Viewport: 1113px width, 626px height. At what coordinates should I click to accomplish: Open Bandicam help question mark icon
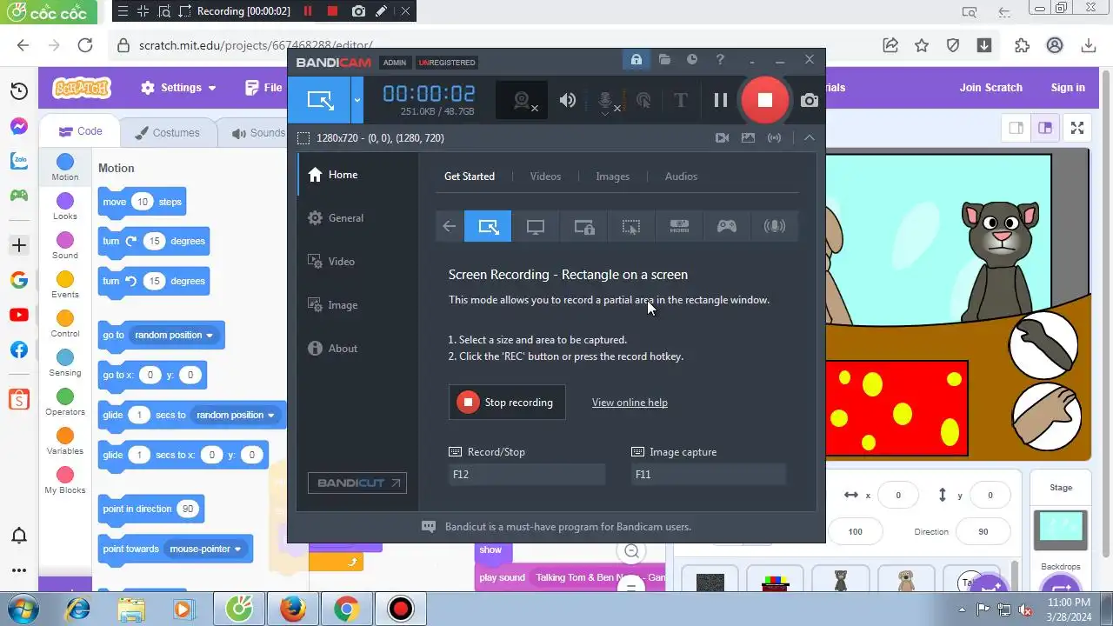pyautogui.click(x=720, y=60)
